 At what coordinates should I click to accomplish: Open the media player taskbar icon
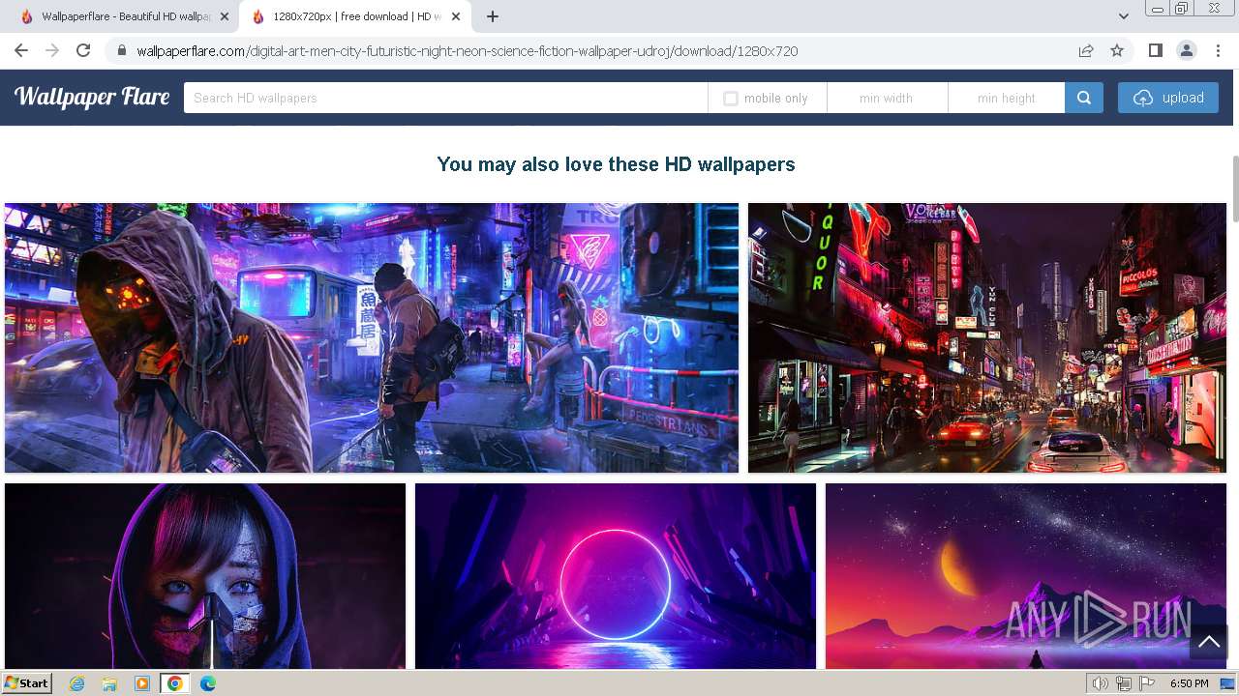point(142,683)
